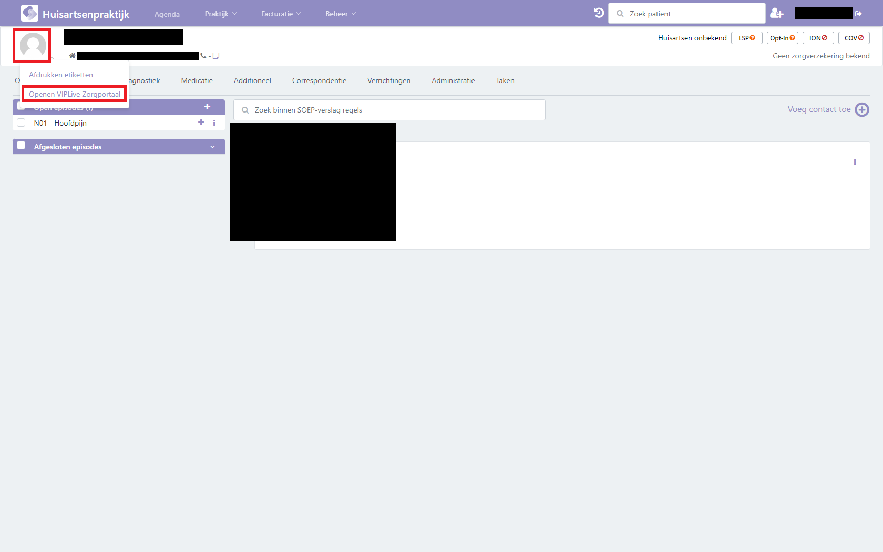Add contact to N01 Hoofdpijn episode
Image resolution: width=883 pixels, height=552 pixels.
(x=201, y=122)
